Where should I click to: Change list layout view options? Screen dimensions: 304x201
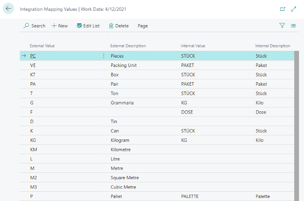(293, 26)
